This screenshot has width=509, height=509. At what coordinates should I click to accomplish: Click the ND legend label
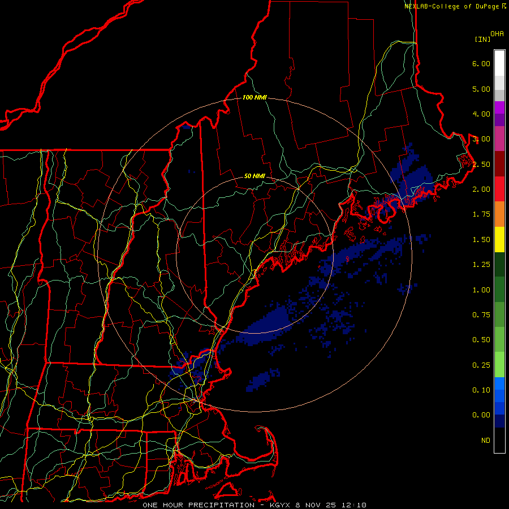[486, 441]
